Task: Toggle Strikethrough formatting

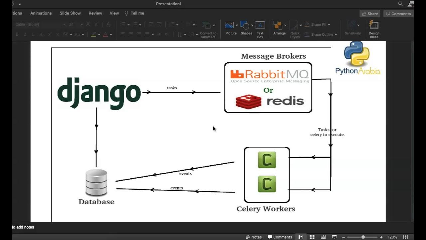Action: click(41, 34)
